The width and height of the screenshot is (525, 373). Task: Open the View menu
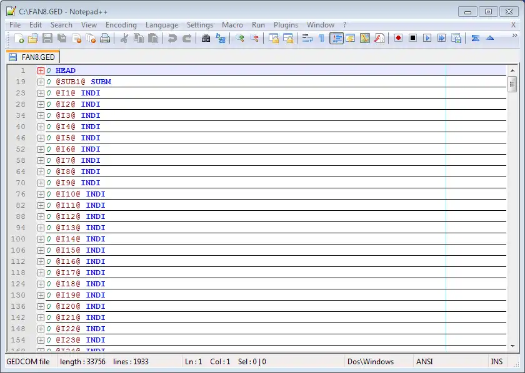click(89, 25)
